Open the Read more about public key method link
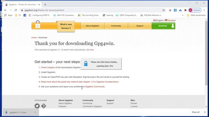The width and height of the screenshot is (209, 117). pos(80,82)
